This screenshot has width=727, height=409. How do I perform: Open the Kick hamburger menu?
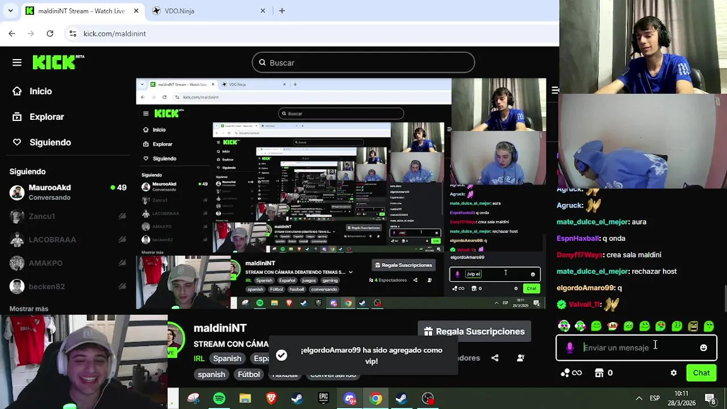point(17,62)
